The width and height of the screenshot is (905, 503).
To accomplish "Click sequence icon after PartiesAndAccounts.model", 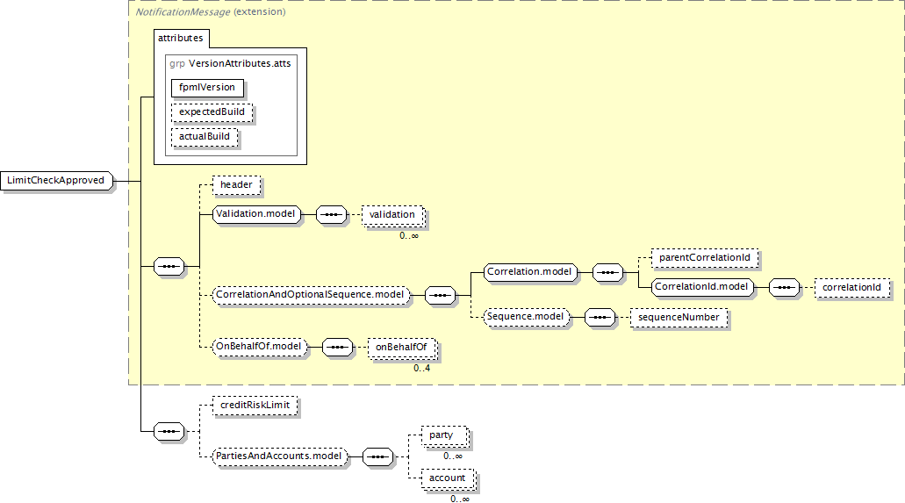I will 378,457.
